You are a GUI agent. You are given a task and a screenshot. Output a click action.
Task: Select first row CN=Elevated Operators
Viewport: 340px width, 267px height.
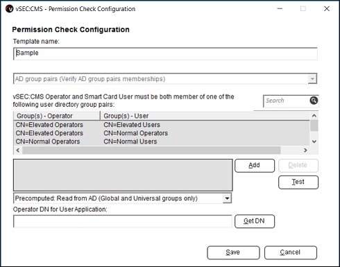coord(49,125)
